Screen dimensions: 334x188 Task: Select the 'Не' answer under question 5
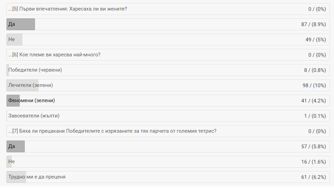tap(12, 40)
